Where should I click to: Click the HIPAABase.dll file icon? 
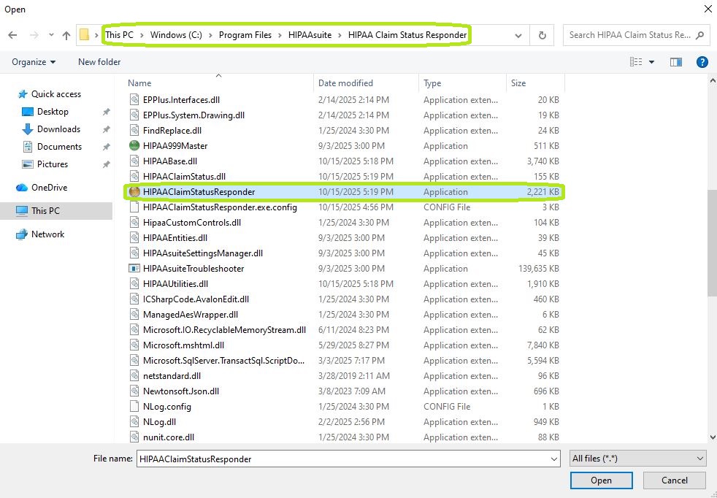pos(134,161)
